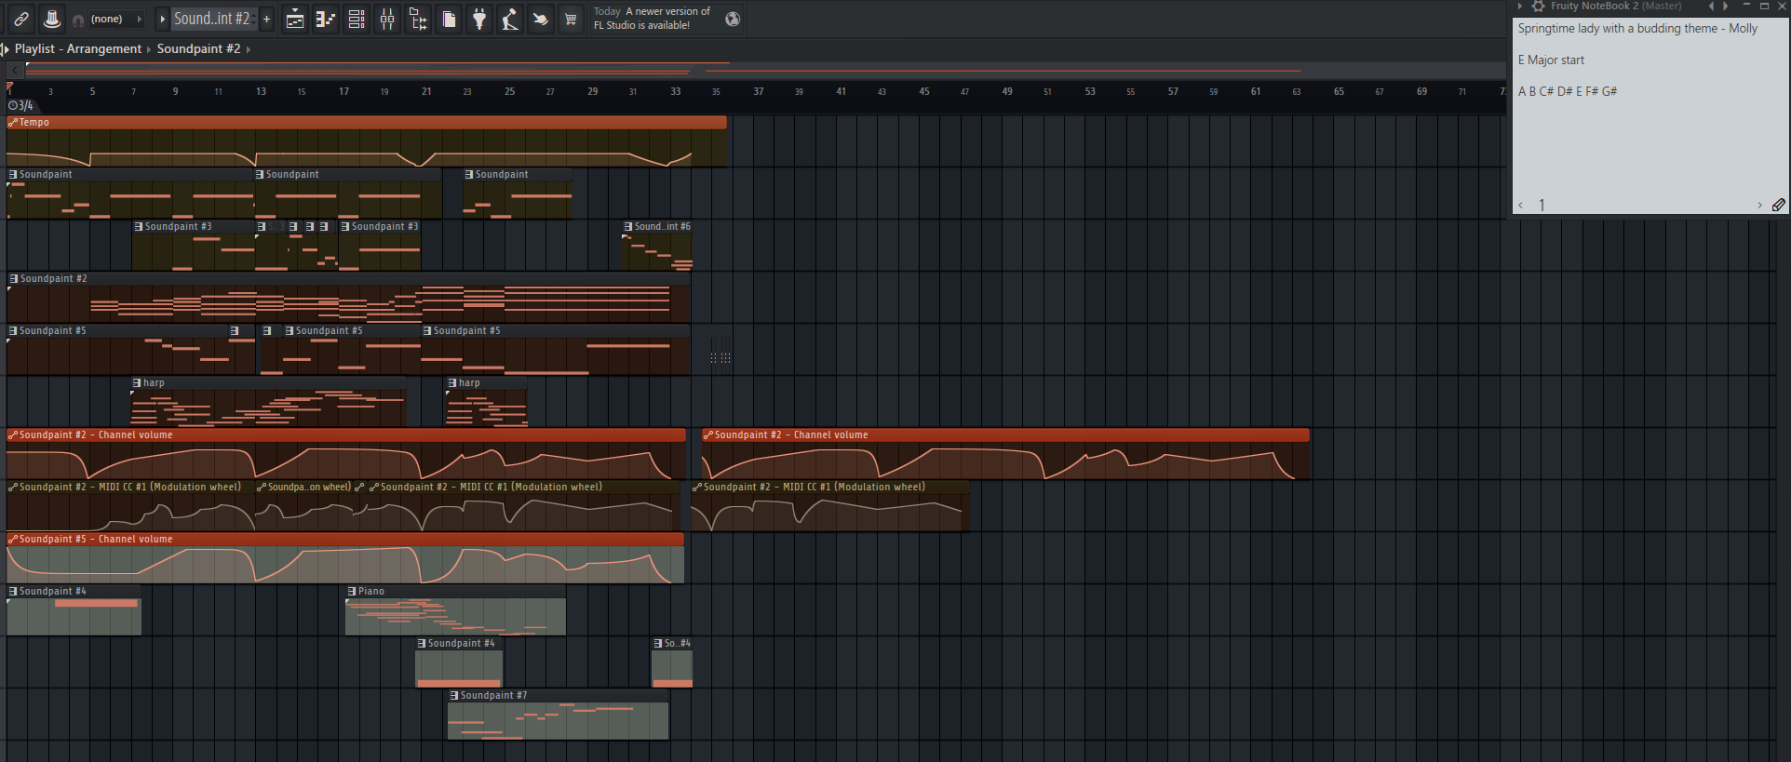The image size is (1791, 762).
Task: Open the Playlist view icon
Action: [295, 19]
